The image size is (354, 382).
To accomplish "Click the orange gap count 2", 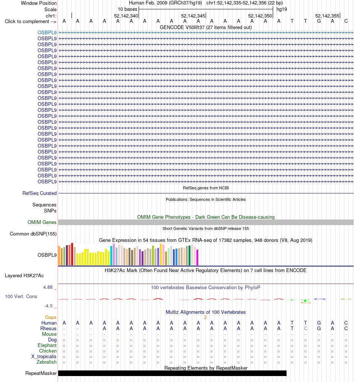I will coord(206,318).
